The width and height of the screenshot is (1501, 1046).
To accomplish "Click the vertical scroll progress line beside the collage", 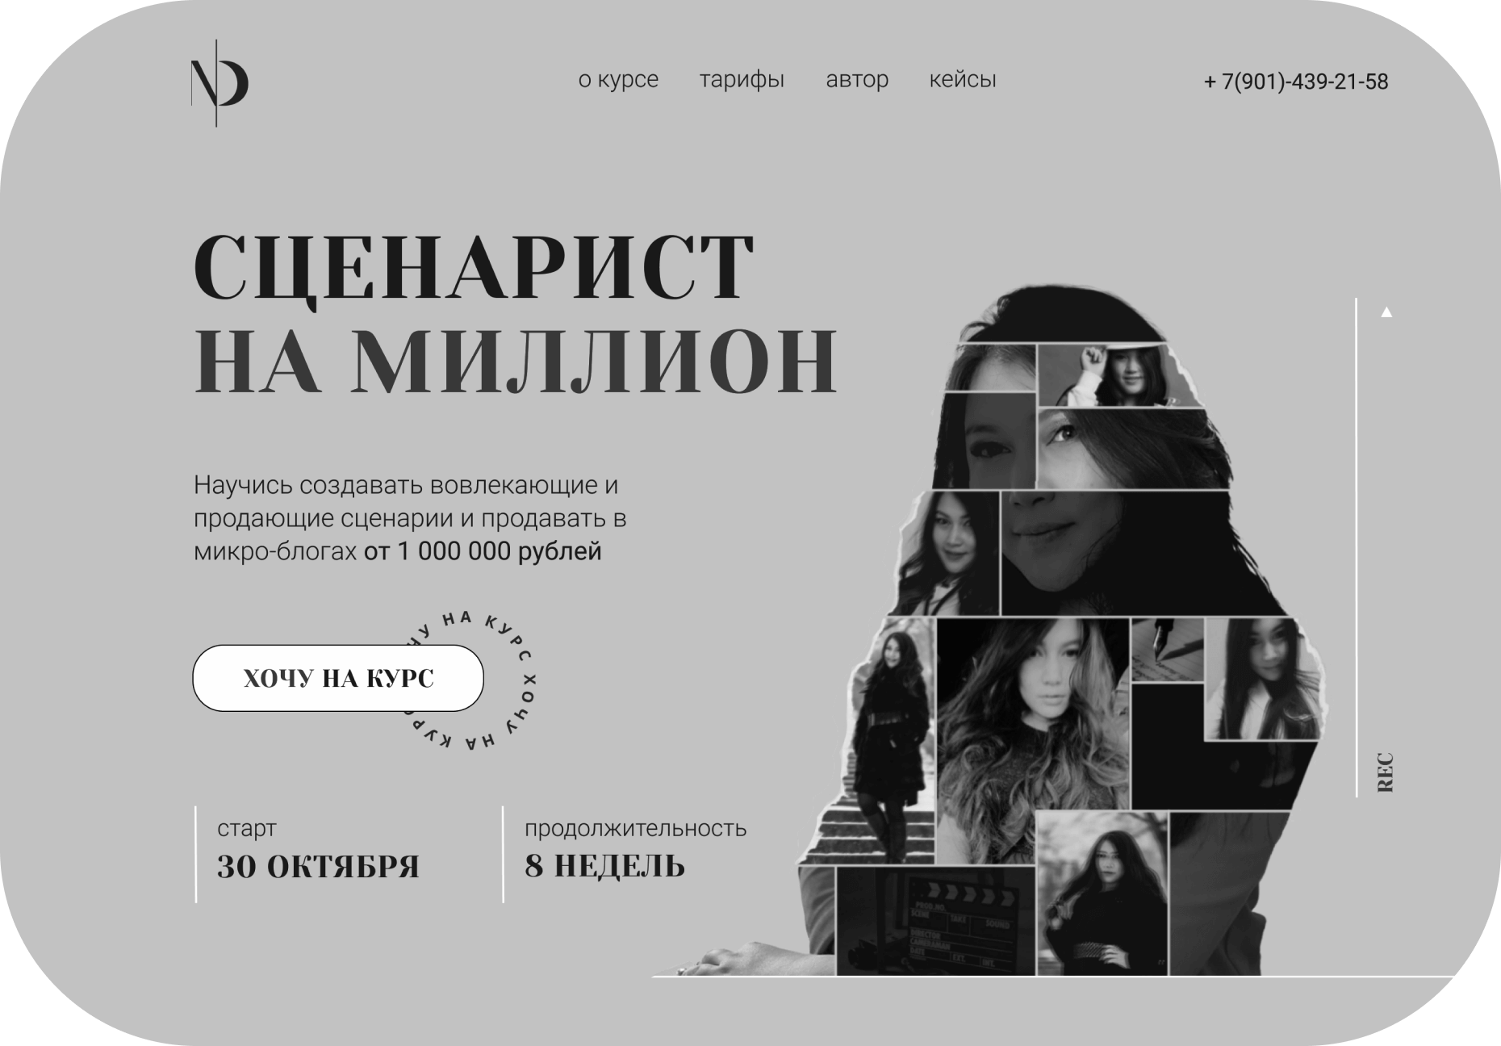I will pos(1357,547).
